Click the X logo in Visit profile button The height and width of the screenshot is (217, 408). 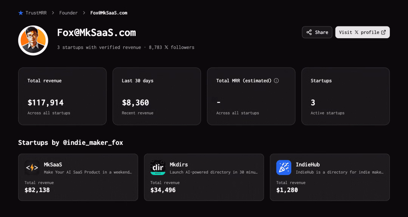tap(357, 32)
